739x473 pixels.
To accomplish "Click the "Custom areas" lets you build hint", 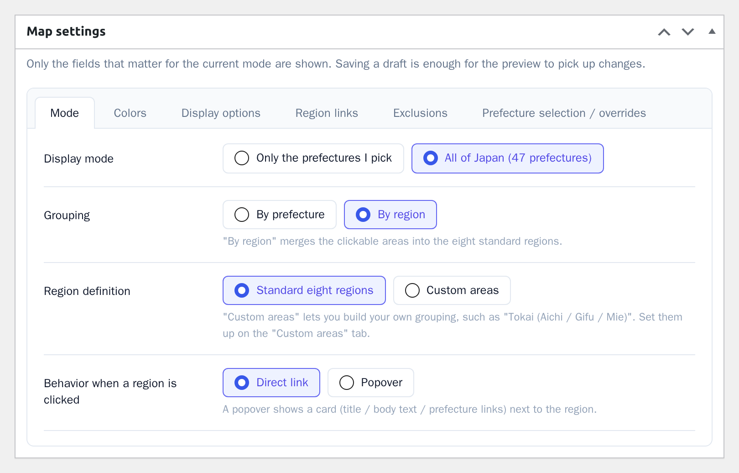I will (x=453, y=325).
